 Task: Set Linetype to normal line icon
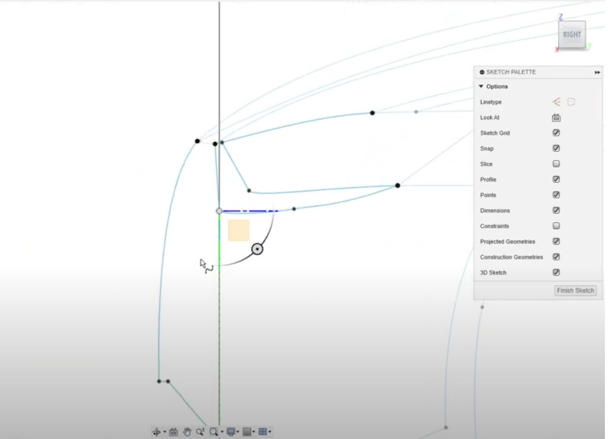pos(556,102)
